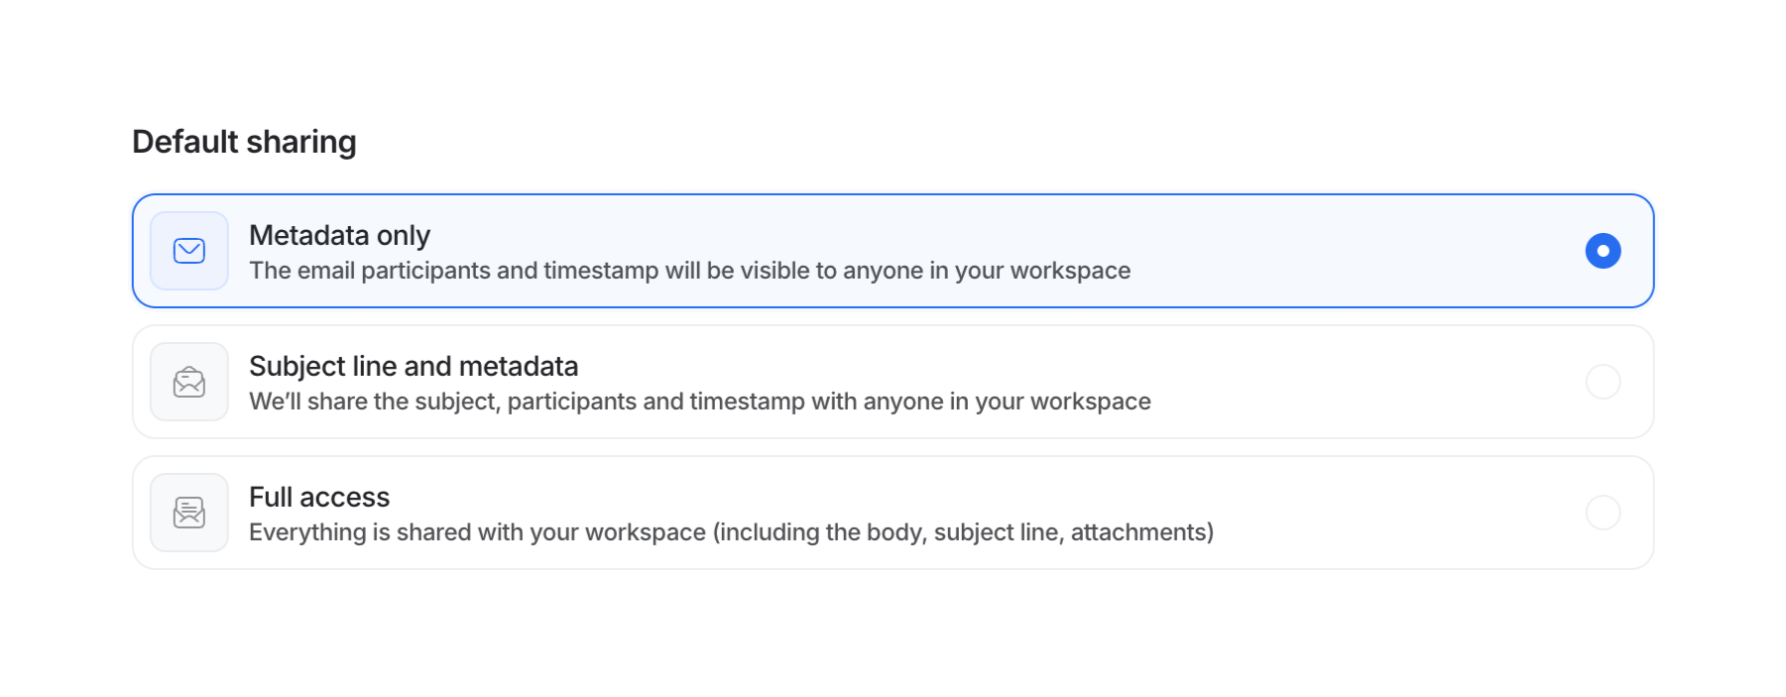This screenshot has width=1786, height=697.
Task: Click the "Subject line and metadata" title
Action: click(413, 367)
